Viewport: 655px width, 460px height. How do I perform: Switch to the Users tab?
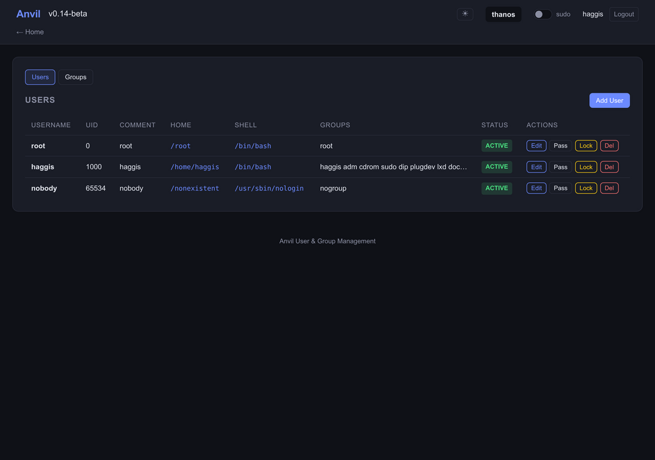coord(40,77)
